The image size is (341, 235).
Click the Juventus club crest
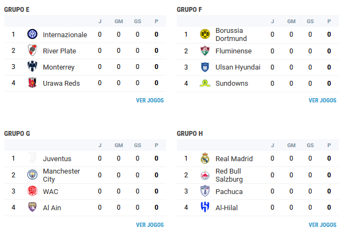coord(32,158)
